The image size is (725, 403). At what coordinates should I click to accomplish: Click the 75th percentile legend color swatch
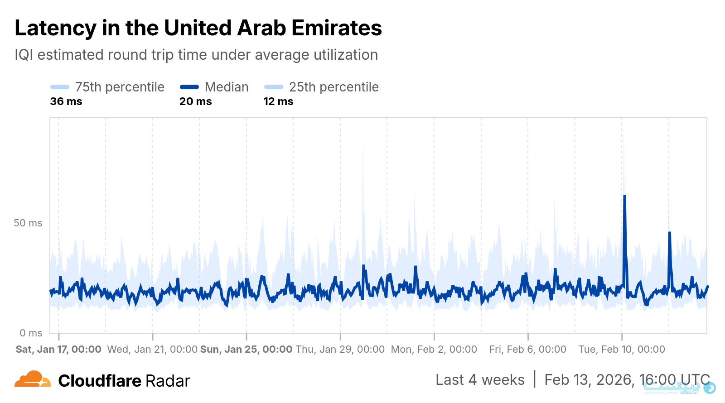60,87
